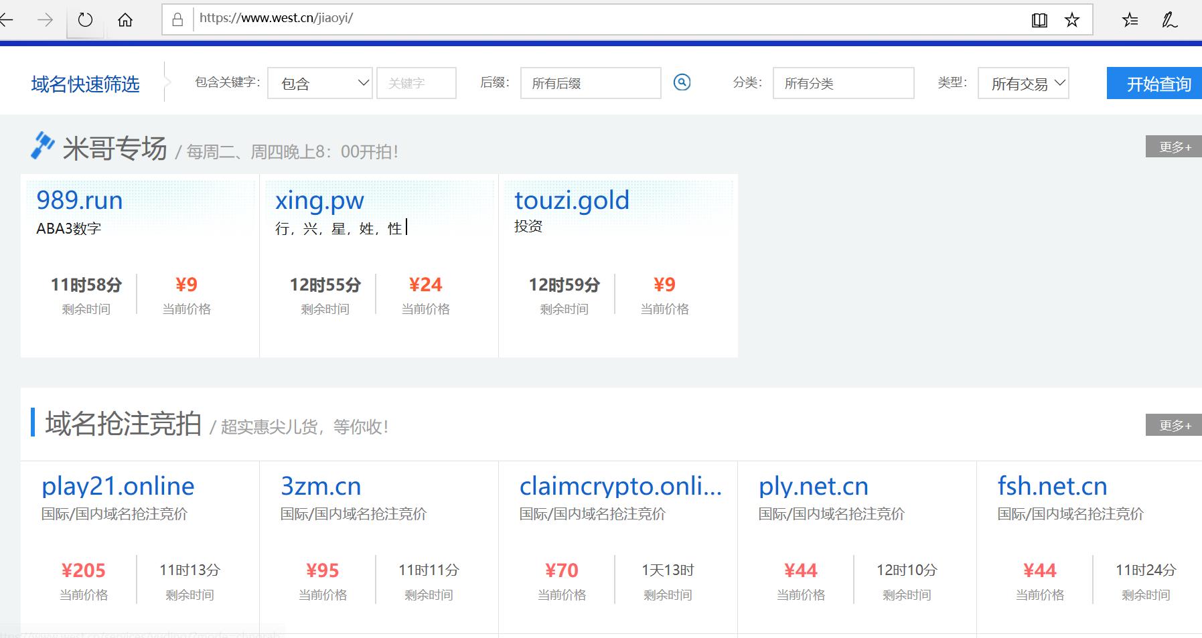Screen dimensions: 1202x638
Task: Click the 所有分类 category field
Action: coord(844,83)
